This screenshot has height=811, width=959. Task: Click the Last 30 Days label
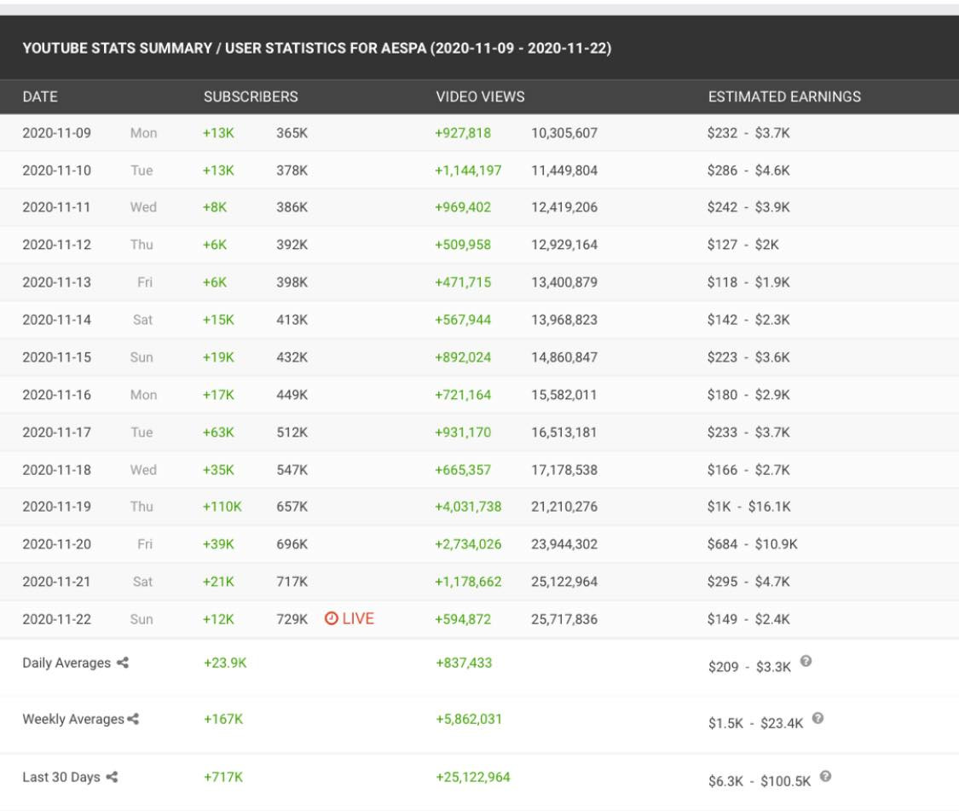tap(61, 777)
